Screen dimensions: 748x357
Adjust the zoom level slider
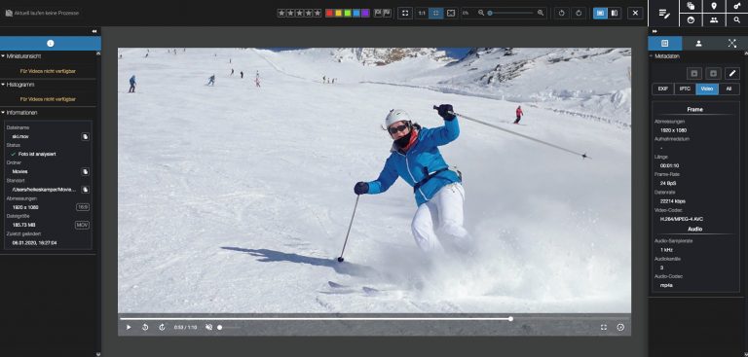click(511, 14)
